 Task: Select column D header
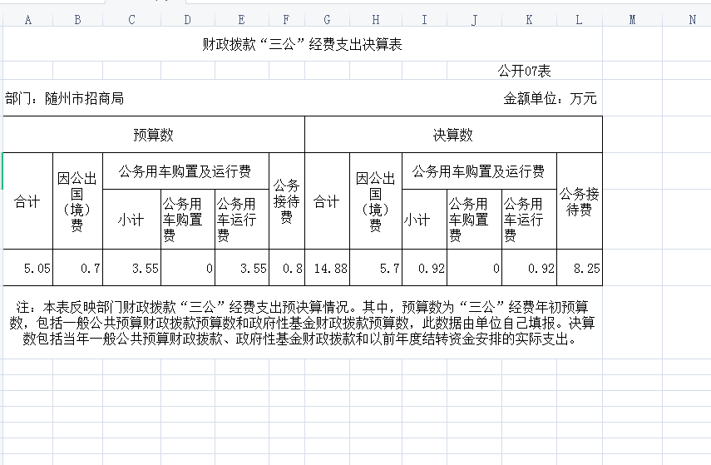point(187,20)
